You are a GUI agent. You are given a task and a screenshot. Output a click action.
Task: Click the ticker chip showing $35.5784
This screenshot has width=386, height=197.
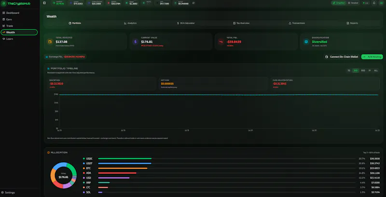pyautogui.click(x=114, y=3)
